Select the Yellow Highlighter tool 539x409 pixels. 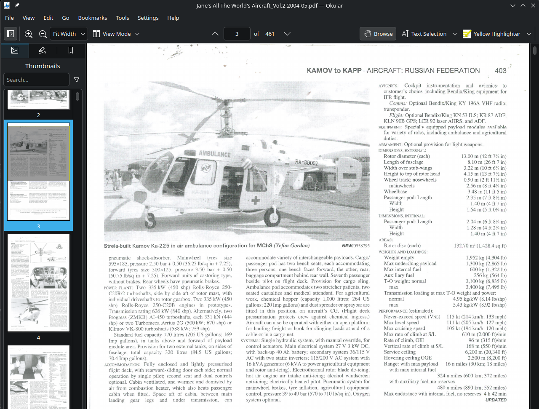point(491,34)
